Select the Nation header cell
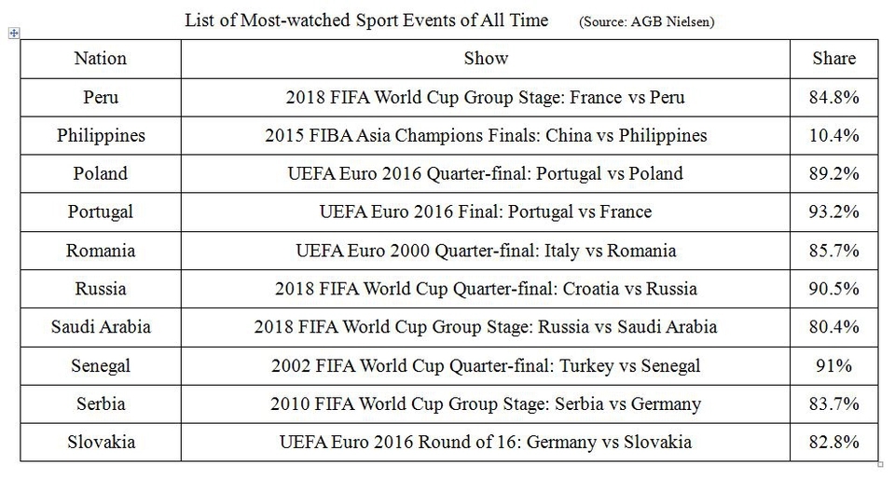This screenshot has height=478, width=895. click(x=100, y=58)
